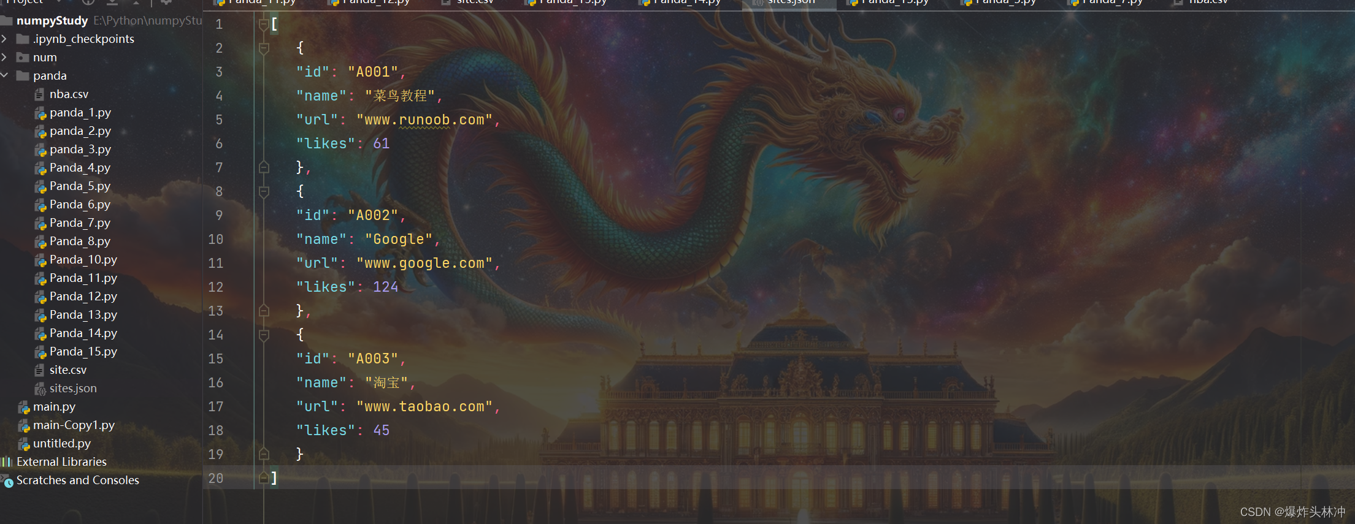Expand the .ipynb_checkpoints folder chevron

tap(5, 39)
